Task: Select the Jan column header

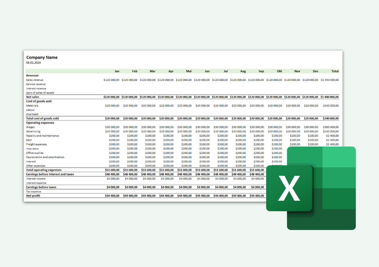Action: coord(117,71)
